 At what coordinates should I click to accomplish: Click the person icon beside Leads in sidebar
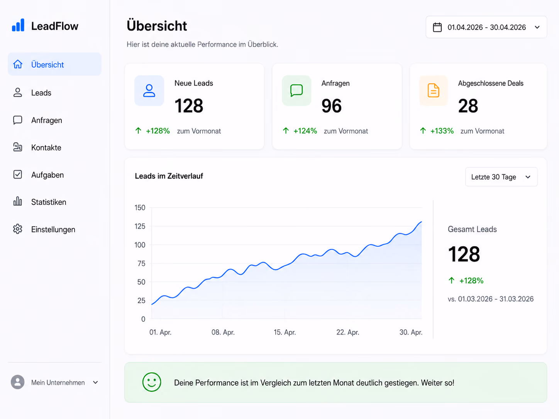[18, 92]
